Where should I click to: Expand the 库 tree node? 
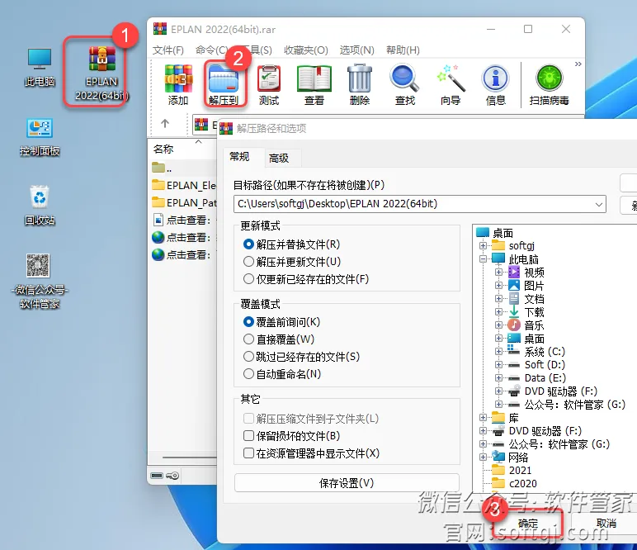pos(483,418)
